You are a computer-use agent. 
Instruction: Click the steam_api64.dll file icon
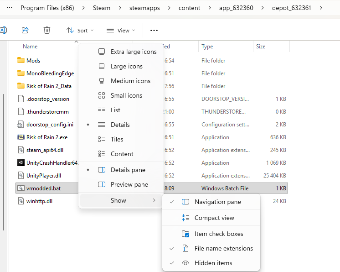pyautogui.click(x=21, y=150)
